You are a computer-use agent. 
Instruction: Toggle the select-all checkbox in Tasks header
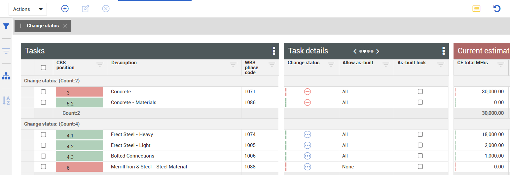(43, 68)
